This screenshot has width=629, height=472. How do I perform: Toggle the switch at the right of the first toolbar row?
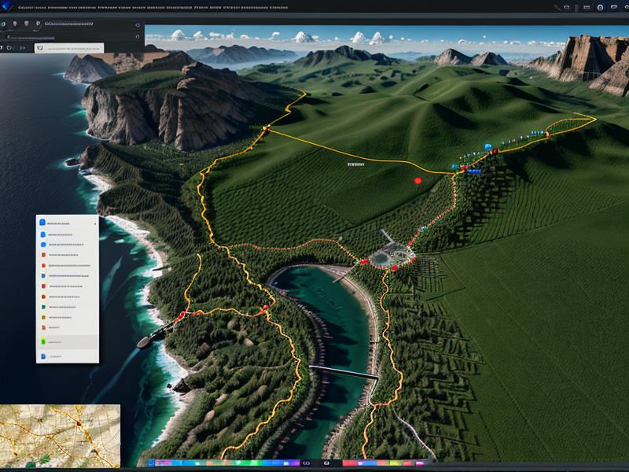tap(138, 24)
